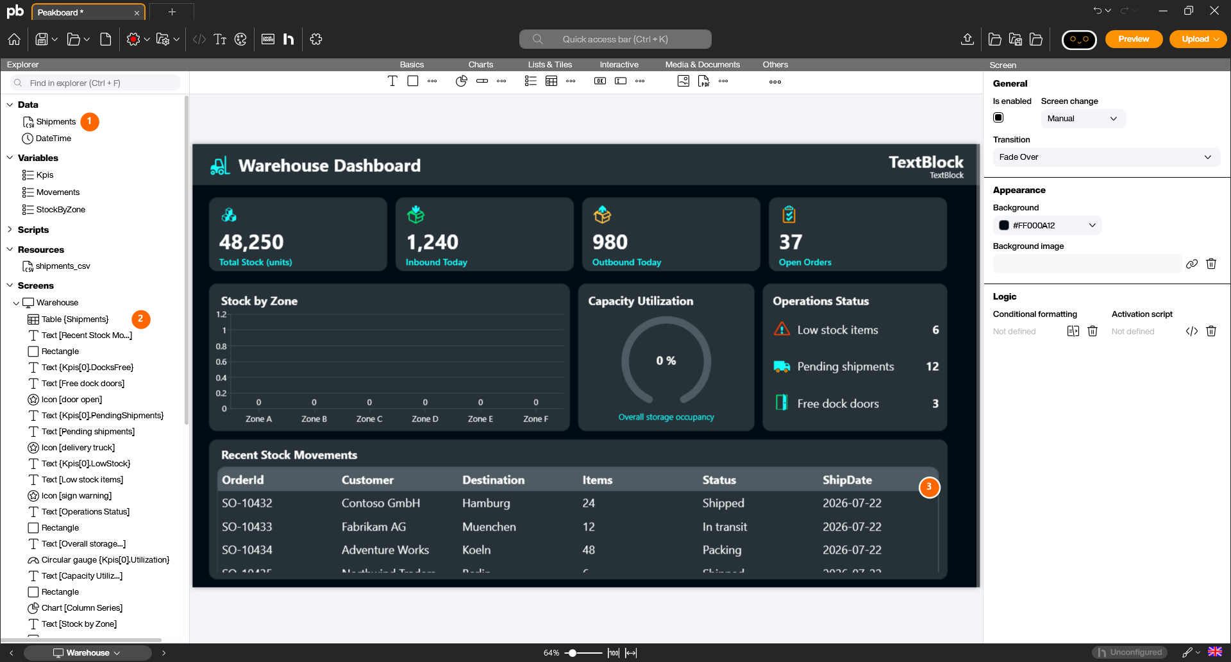Screen dimensions: 1231x662
Task: Expand the Scripts section
Action: tap(10, 230)
